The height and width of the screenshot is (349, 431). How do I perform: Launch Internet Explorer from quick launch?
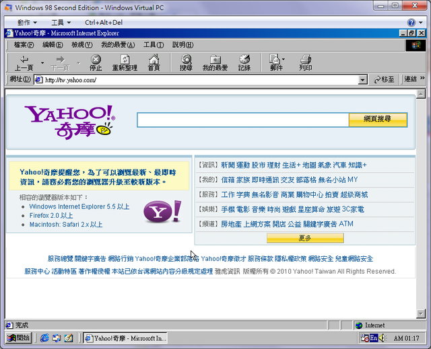coord(44,338)
